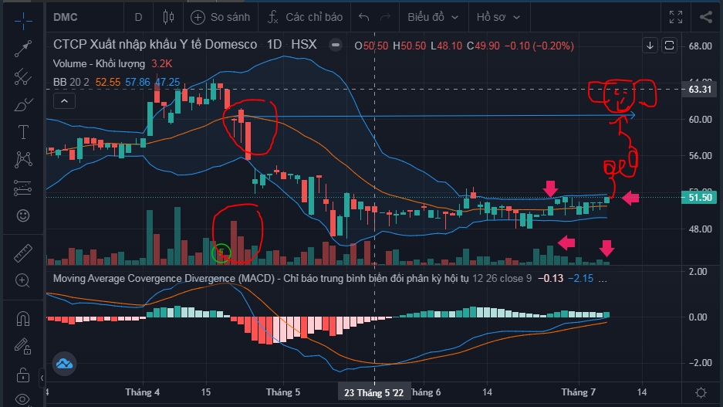Activate the ruler measure tool
This screenshot has height=407, width=723.
click(23, 252)
